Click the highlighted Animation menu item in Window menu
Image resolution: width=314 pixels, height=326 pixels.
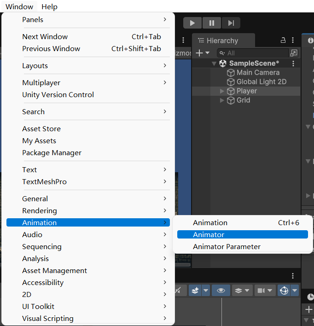[x=88, y=223]
